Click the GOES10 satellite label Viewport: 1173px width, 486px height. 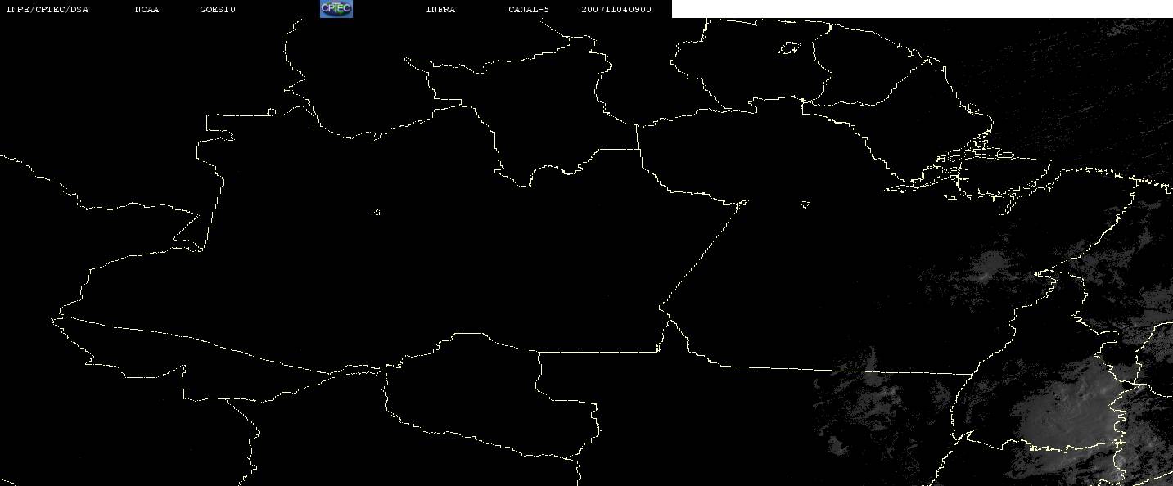(x=217, y=10)
